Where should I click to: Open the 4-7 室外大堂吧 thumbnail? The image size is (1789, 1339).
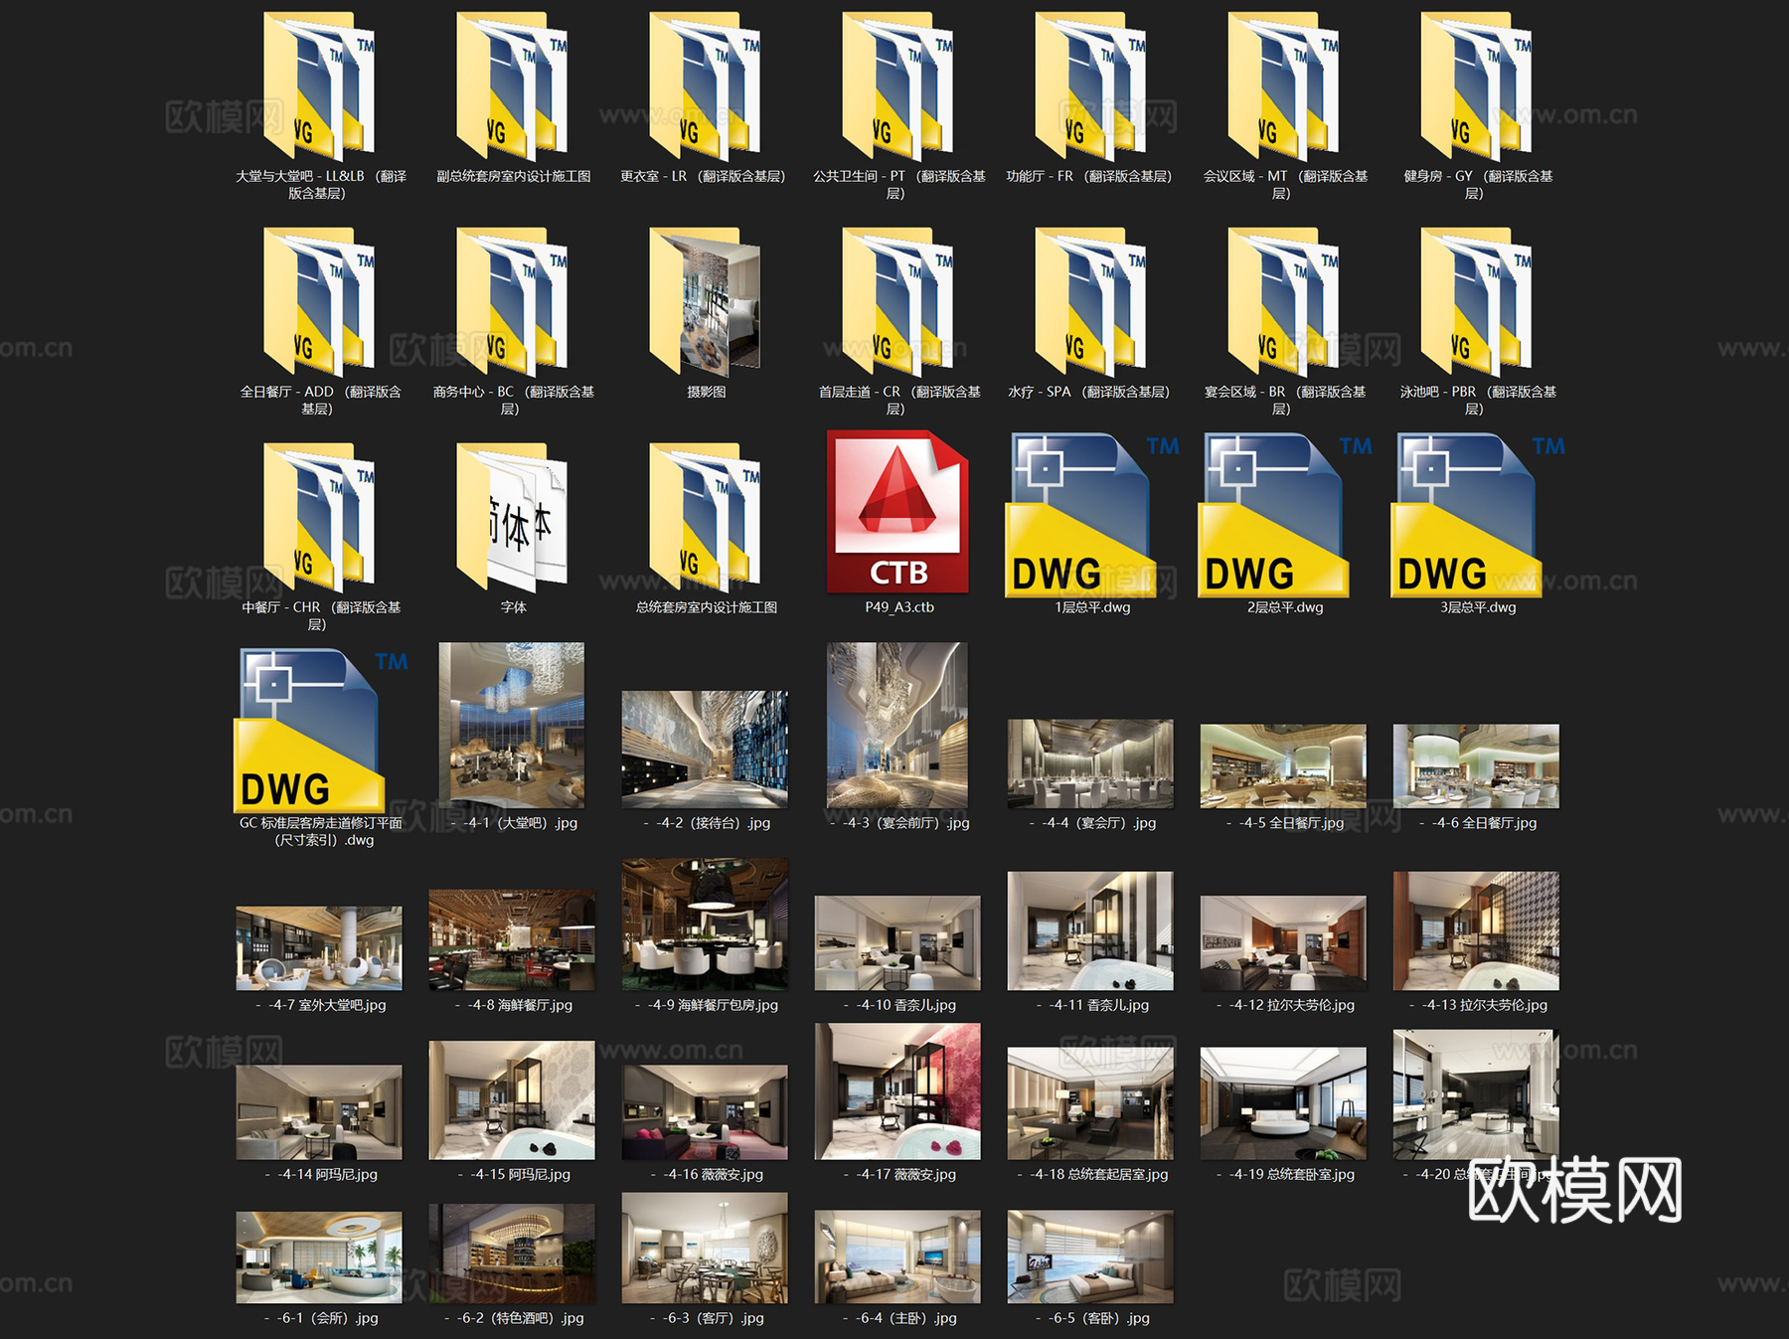tap(319, 948)
